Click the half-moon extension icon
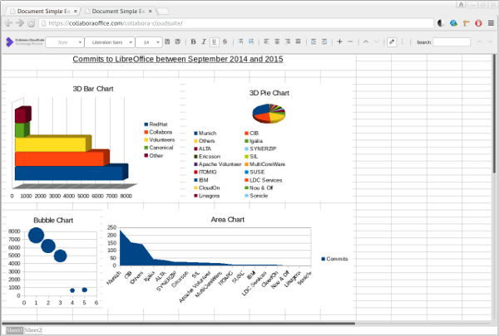The image size is (499, 336). pyautogui.click(x=441, y=23)
